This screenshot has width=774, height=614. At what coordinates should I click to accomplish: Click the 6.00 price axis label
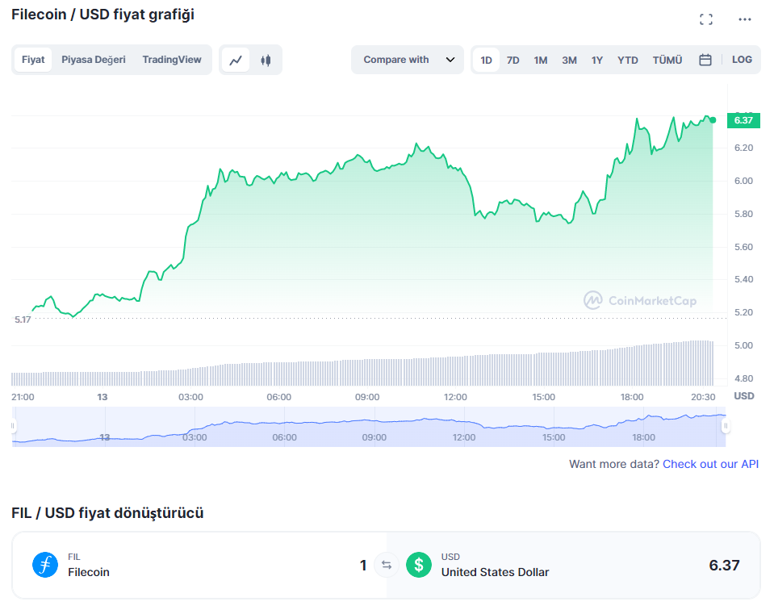click(x=743, y=181)
